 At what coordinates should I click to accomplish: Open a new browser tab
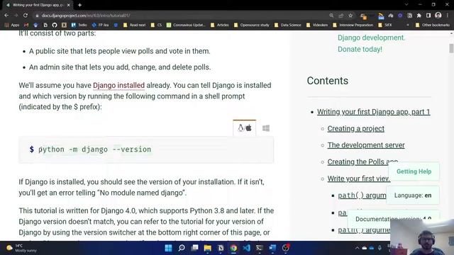[x=79, y=5]
